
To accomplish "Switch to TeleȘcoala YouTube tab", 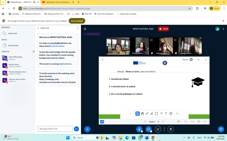I will pos(58,2).
